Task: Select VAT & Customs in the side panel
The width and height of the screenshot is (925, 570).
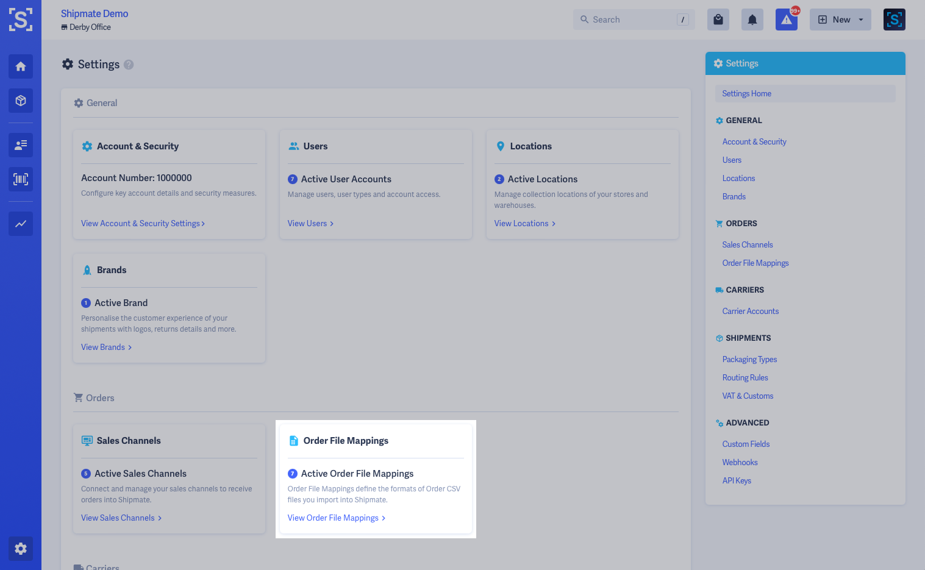Action: point(748,396)
